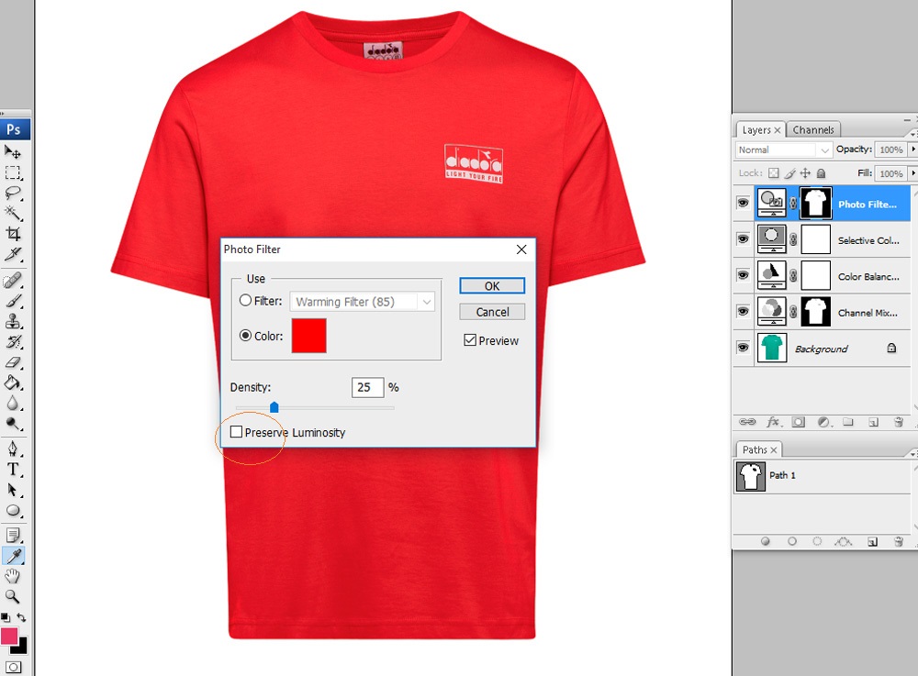The width and height of the screenshot is (918, 676).
Task: Create new adjustment layer from Layers panel
Action: click(823, 422)
